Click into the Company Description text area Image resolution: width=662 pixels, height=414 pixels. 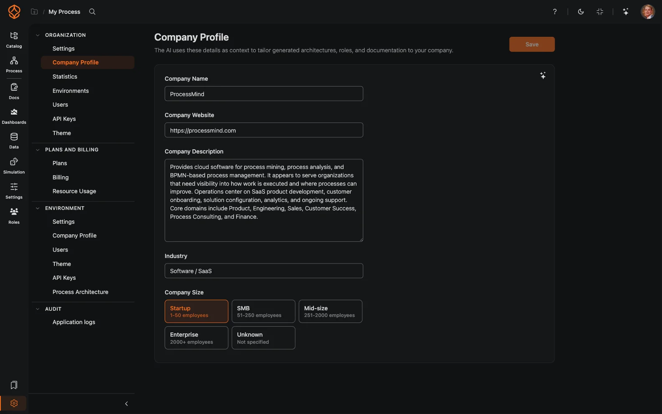tap(264, 200)
